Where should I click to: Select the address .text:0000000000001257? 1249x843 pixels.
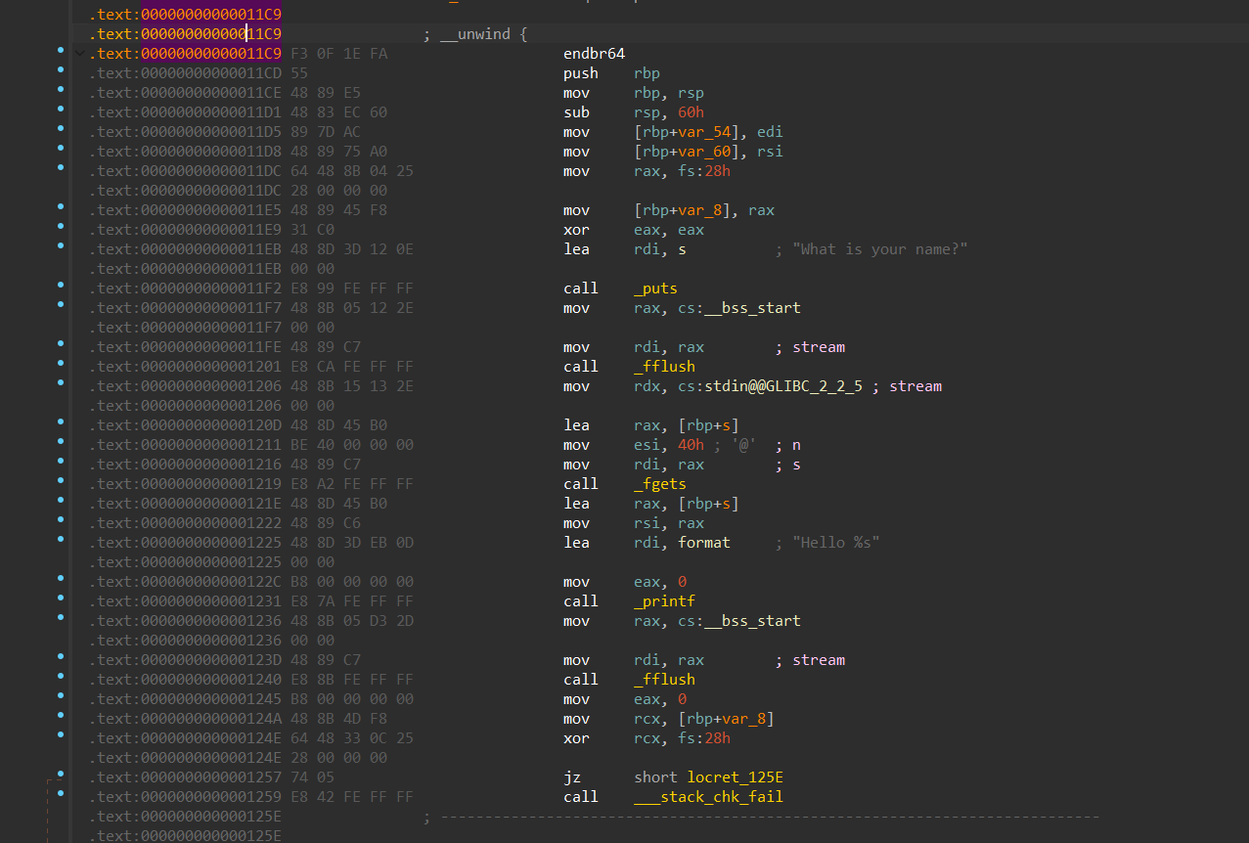point(185,777)
